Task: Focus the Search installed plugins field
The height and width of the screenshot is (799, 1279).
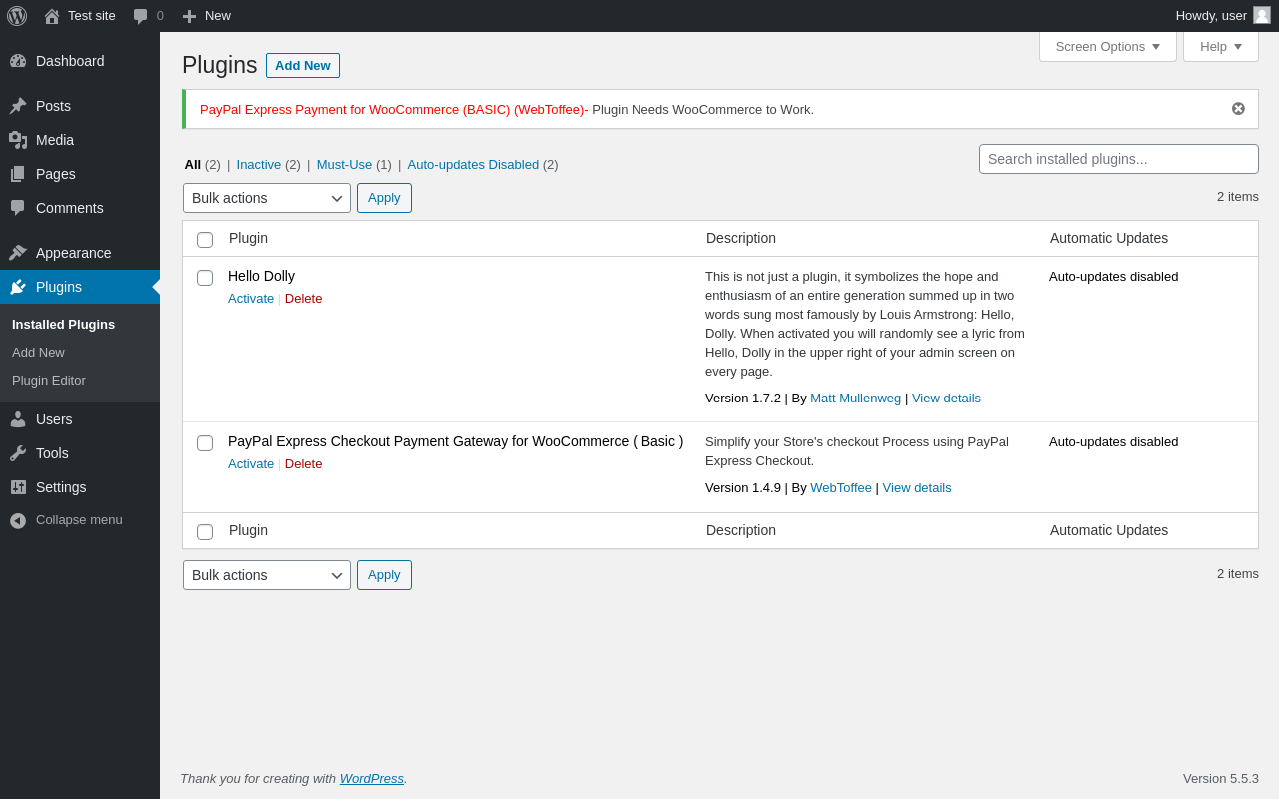Action: point(1119,159)
